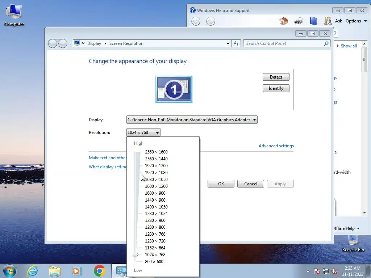The width and height of the screenshot is (371, 278).
Task: Open Windows Media Player from taskbar
Action: pyautogui.click(x=76, y=271)
